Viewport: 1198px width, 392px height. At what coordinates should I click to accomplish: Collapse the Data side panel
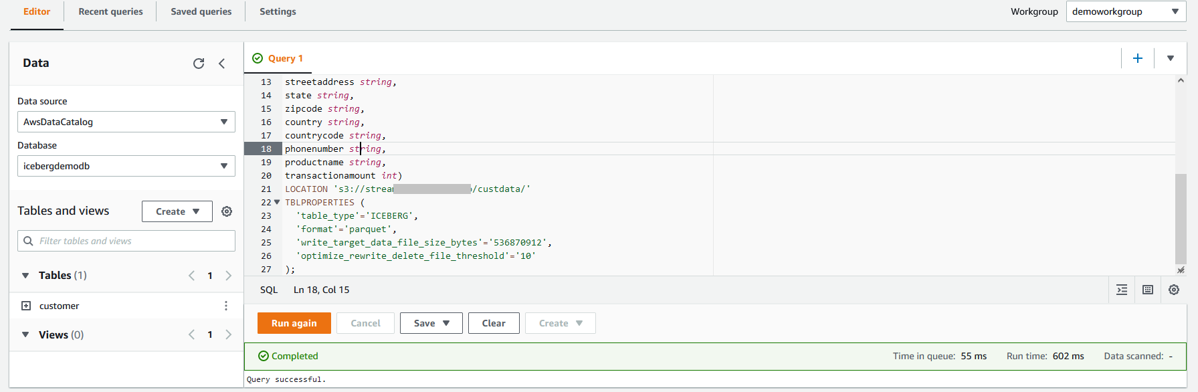click(222, 64)
